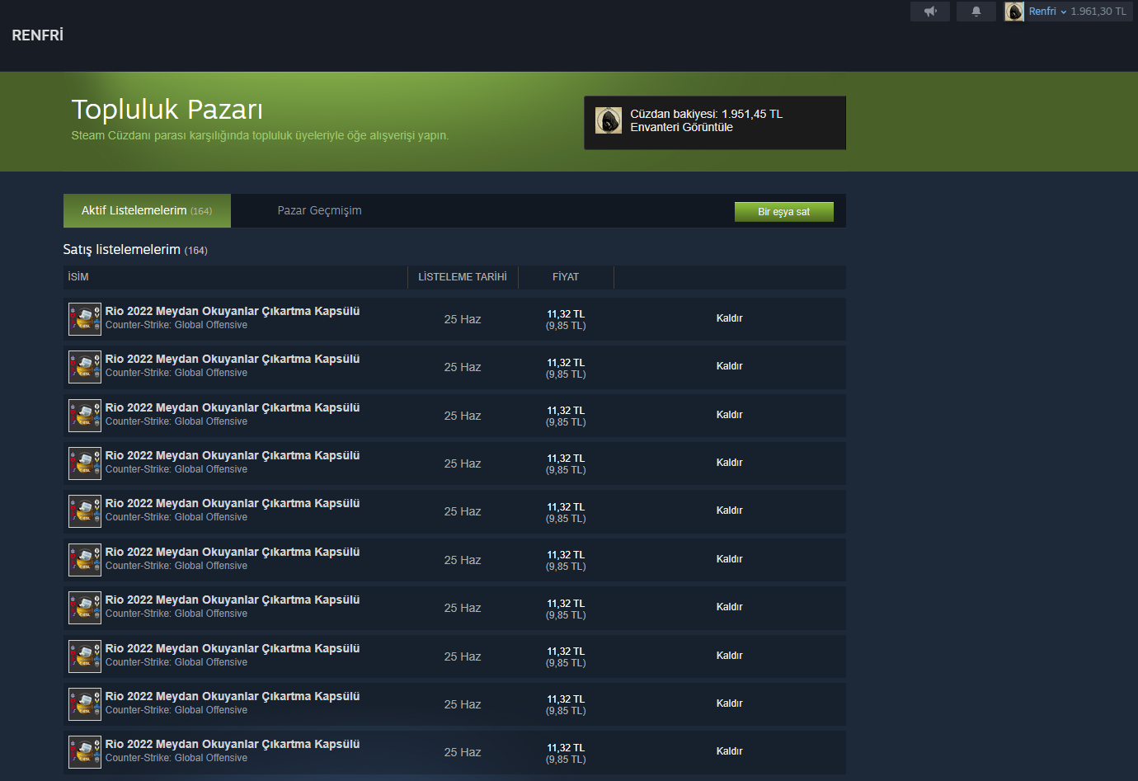Sort listings by the İSİM column header
Viewport: 1138px width, 781px height.
pyautogui.click(x=78, y=277)
